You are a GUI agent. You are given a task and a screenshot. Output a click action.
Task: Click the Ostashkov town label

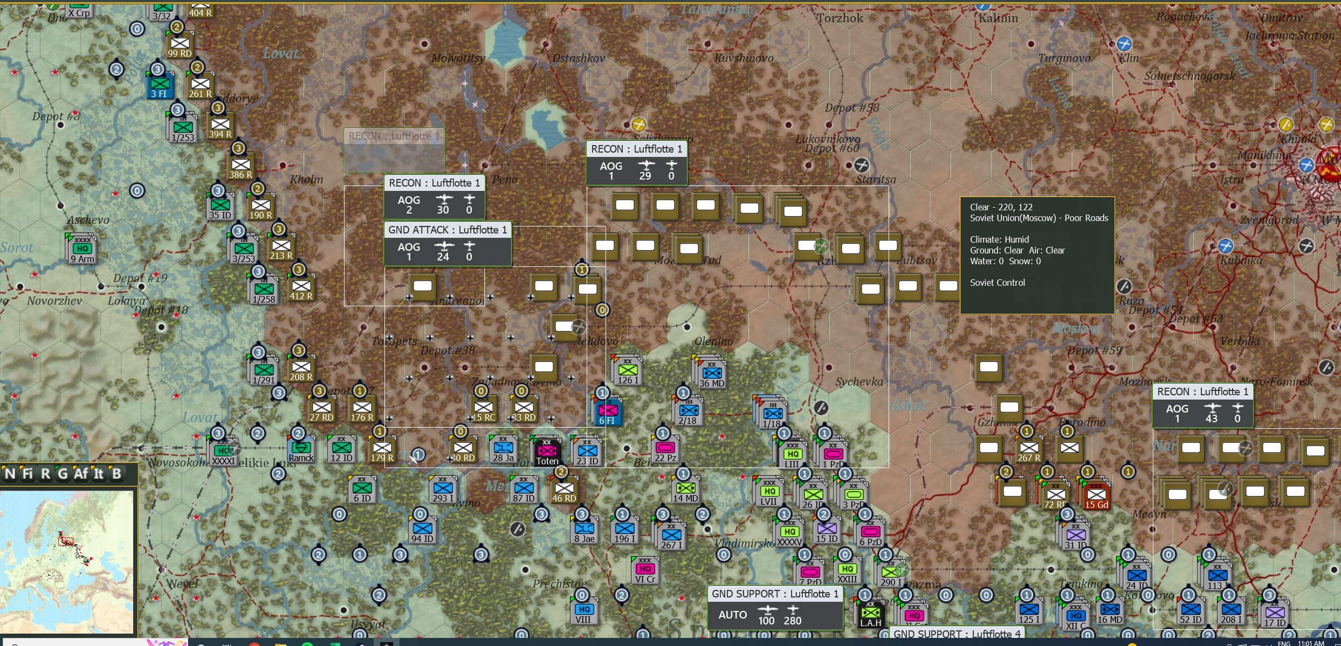[x=579, y=58]
